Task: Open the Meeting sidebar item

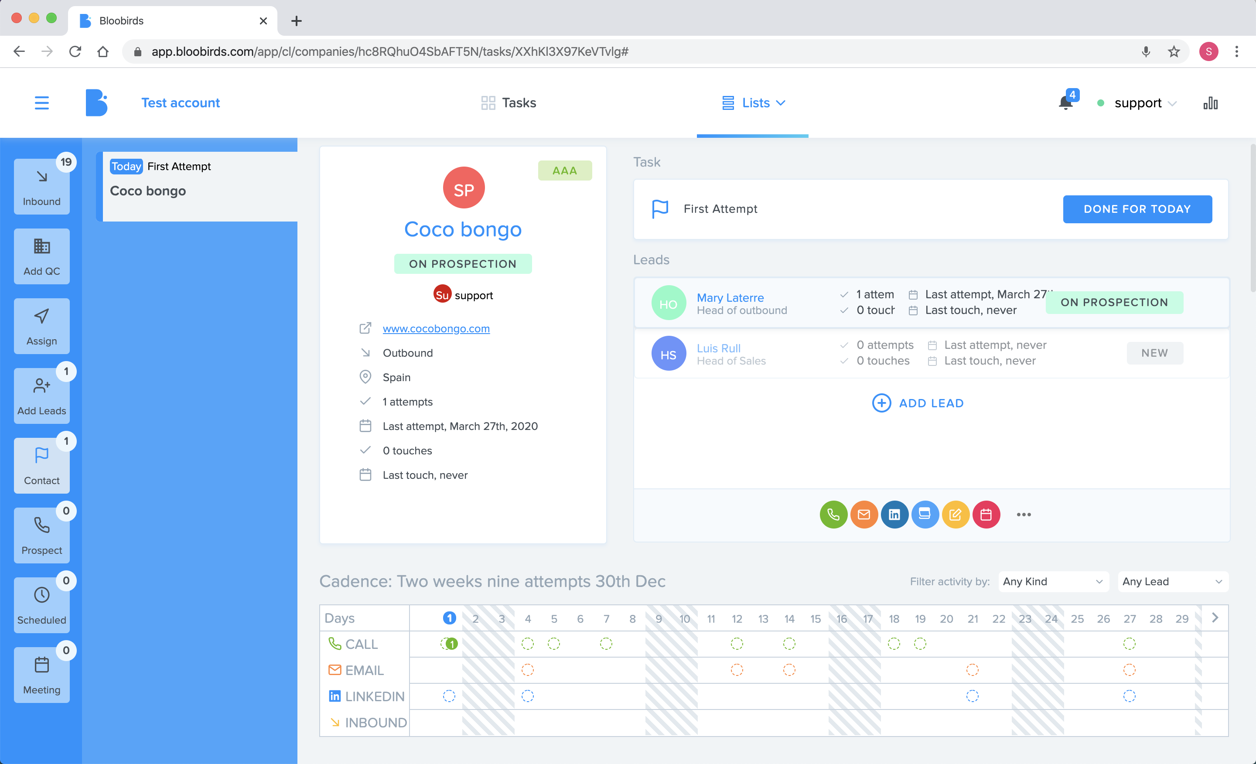Action: tap(42, 675)
